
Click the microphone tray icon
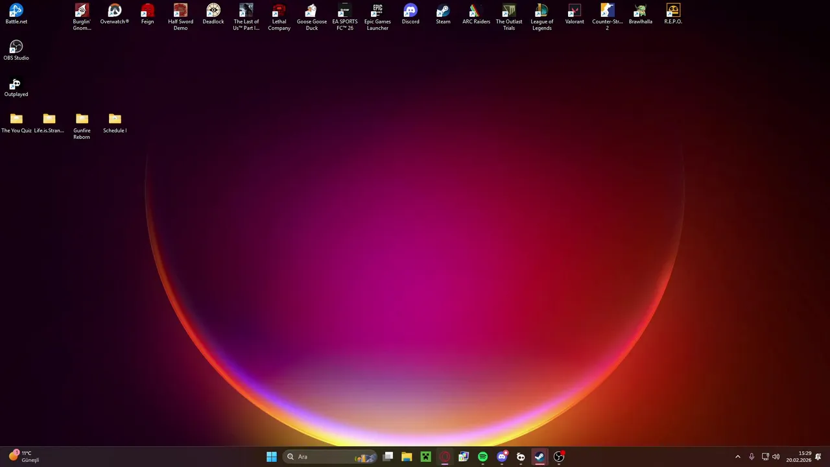coord(752,457)
